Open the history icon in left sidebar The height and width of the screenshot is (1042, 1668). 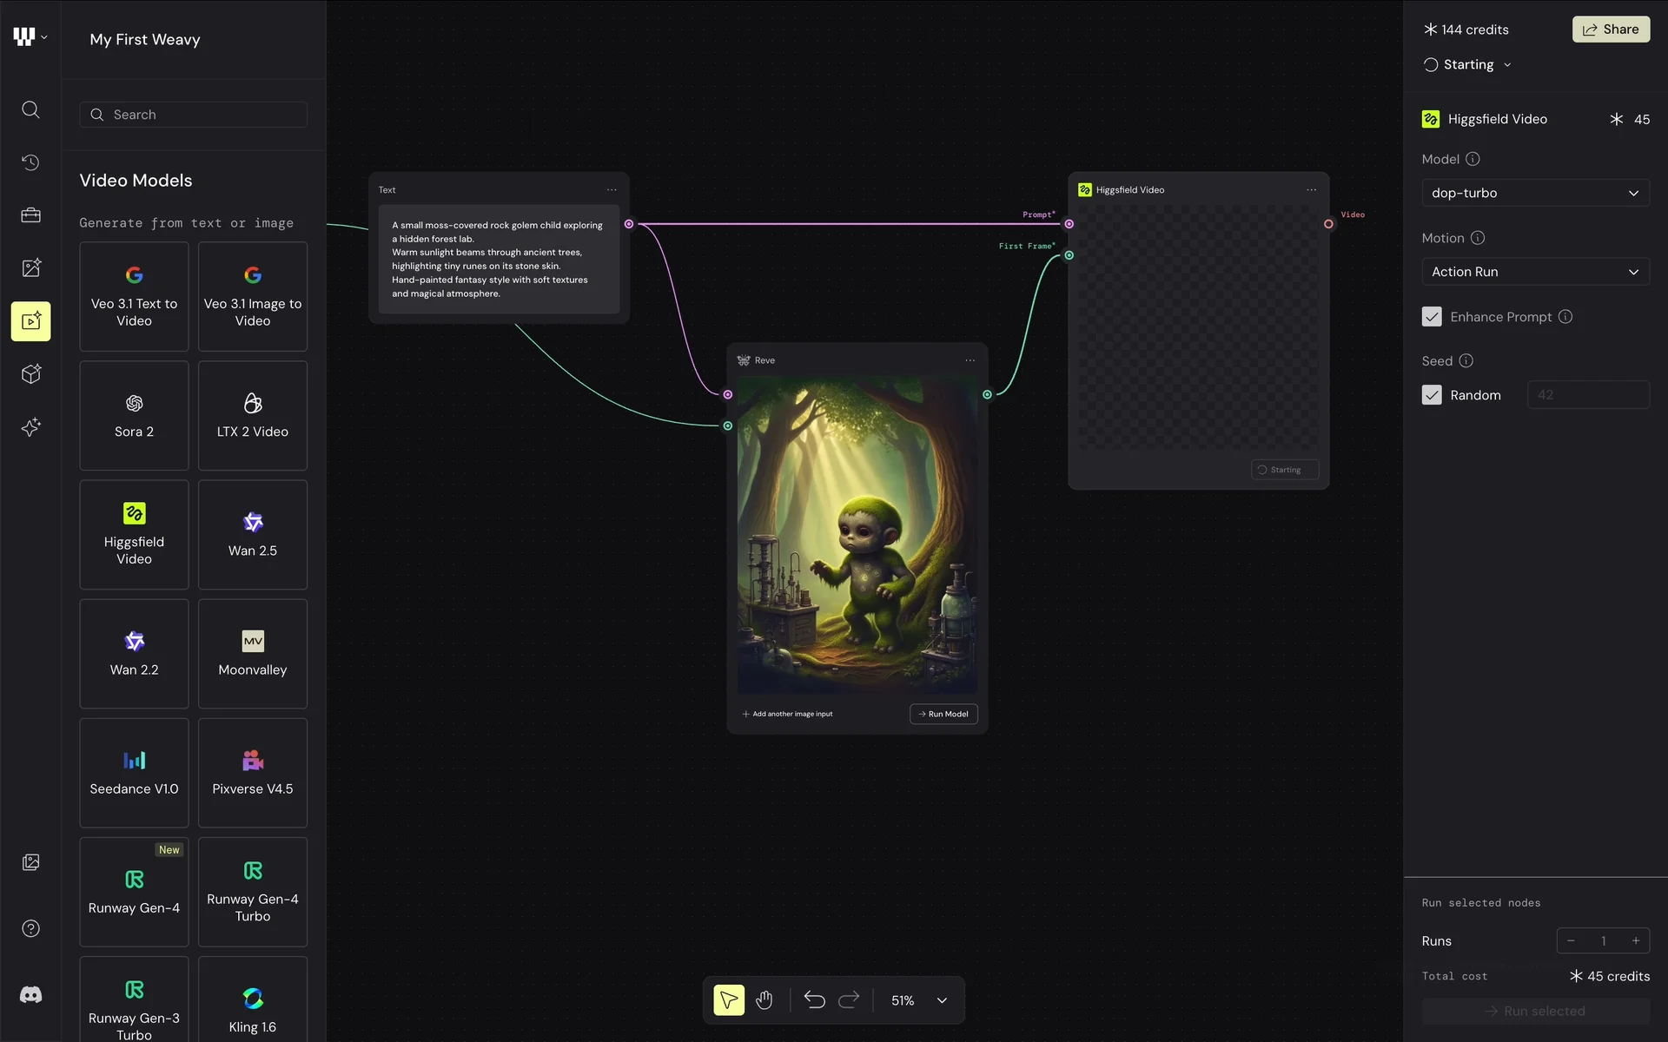(x=30, y=162)
